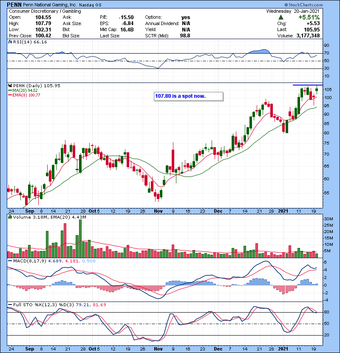Click the Chg value +5.53
Image resolution: width=340 pixels, height=353 pixels.
coord(313,23)
